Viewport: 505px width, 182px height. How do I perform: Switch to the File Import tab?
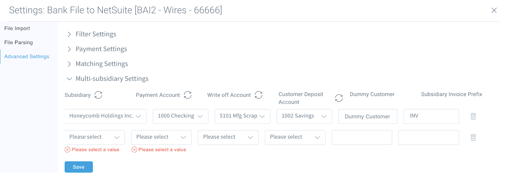pyautogui.click(x=17, y=28)
